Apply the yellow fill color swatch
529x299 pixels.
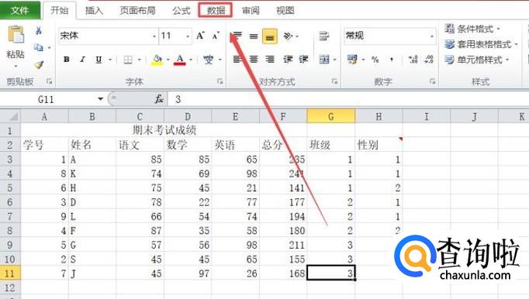point(157,60)
